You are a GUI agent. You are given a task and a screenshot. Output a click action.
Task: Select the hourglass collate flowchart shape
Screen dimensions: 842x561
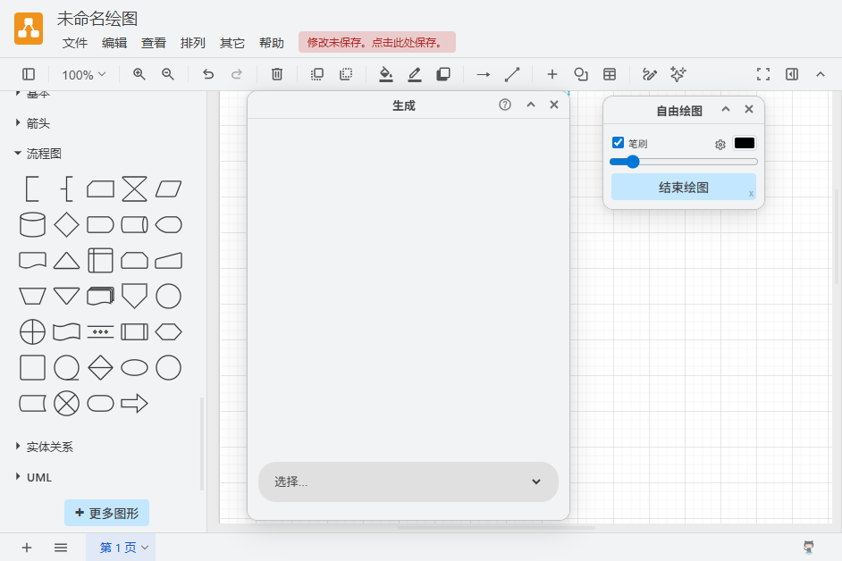coord(134,189)
